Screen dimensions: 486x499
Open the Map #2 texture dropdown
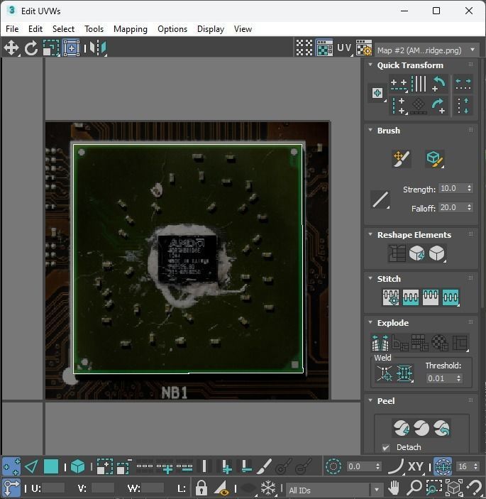426,50
